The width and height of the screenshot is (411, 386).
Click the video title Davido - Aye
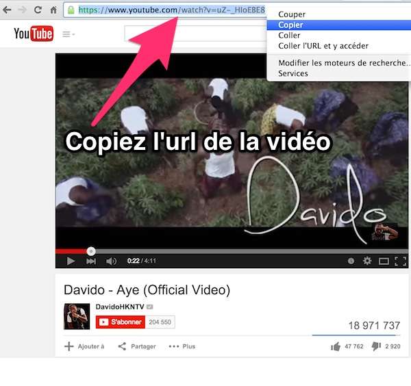pos(147,290)
